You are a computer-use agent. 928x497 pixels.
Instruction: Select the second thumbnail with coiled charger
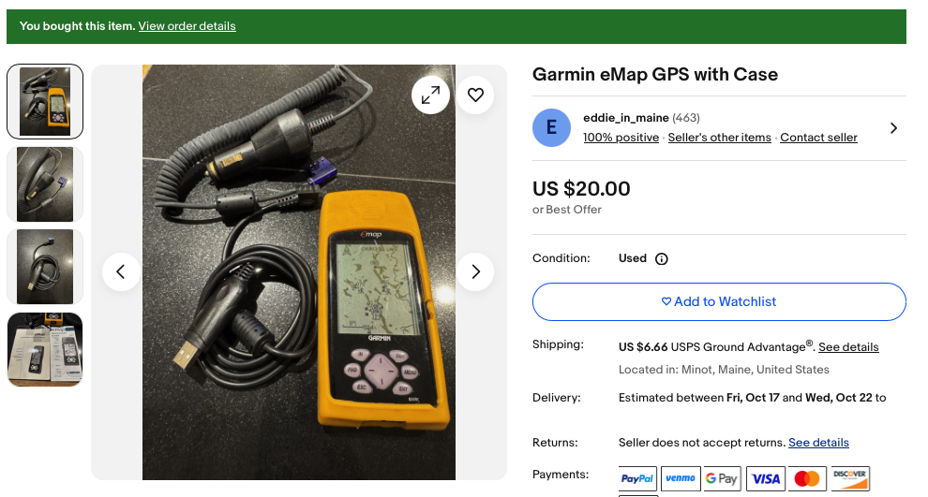45,184
